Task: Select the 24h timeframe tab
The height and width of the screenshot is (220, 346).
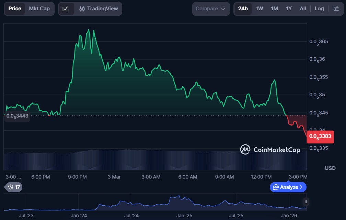Action: pyautogui.click(x=243, y=9)
